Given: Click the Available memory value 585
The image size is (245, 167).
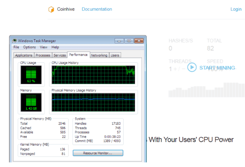Looking at the screenshot, I should click(x=63, y=132).
